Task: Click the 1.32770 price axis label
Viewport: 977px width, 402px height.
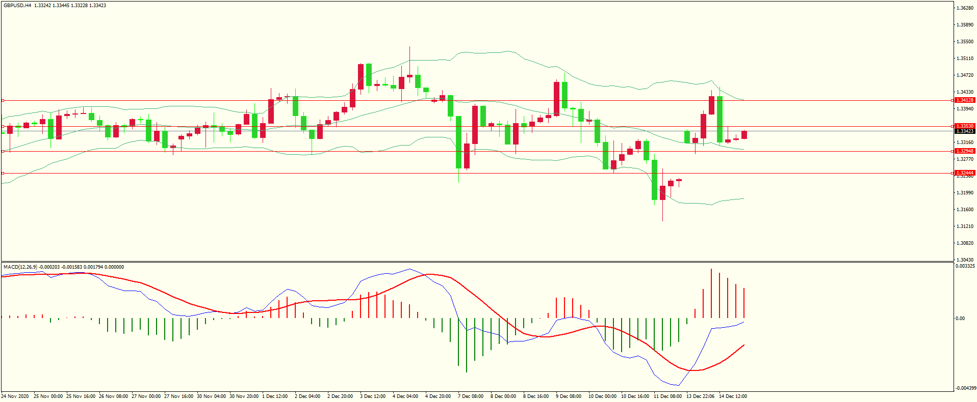Action: [965, 159]
